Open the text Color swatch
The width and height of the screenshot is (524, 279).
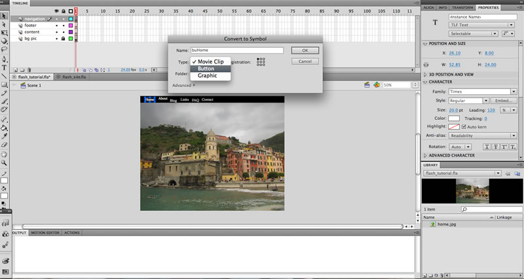click(x=454, y=119)
